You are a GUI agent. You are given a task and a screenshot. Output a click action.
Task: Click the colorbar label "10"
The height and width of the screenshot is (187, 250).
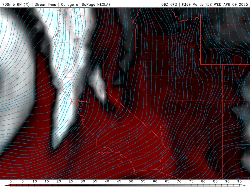[35, 181]
